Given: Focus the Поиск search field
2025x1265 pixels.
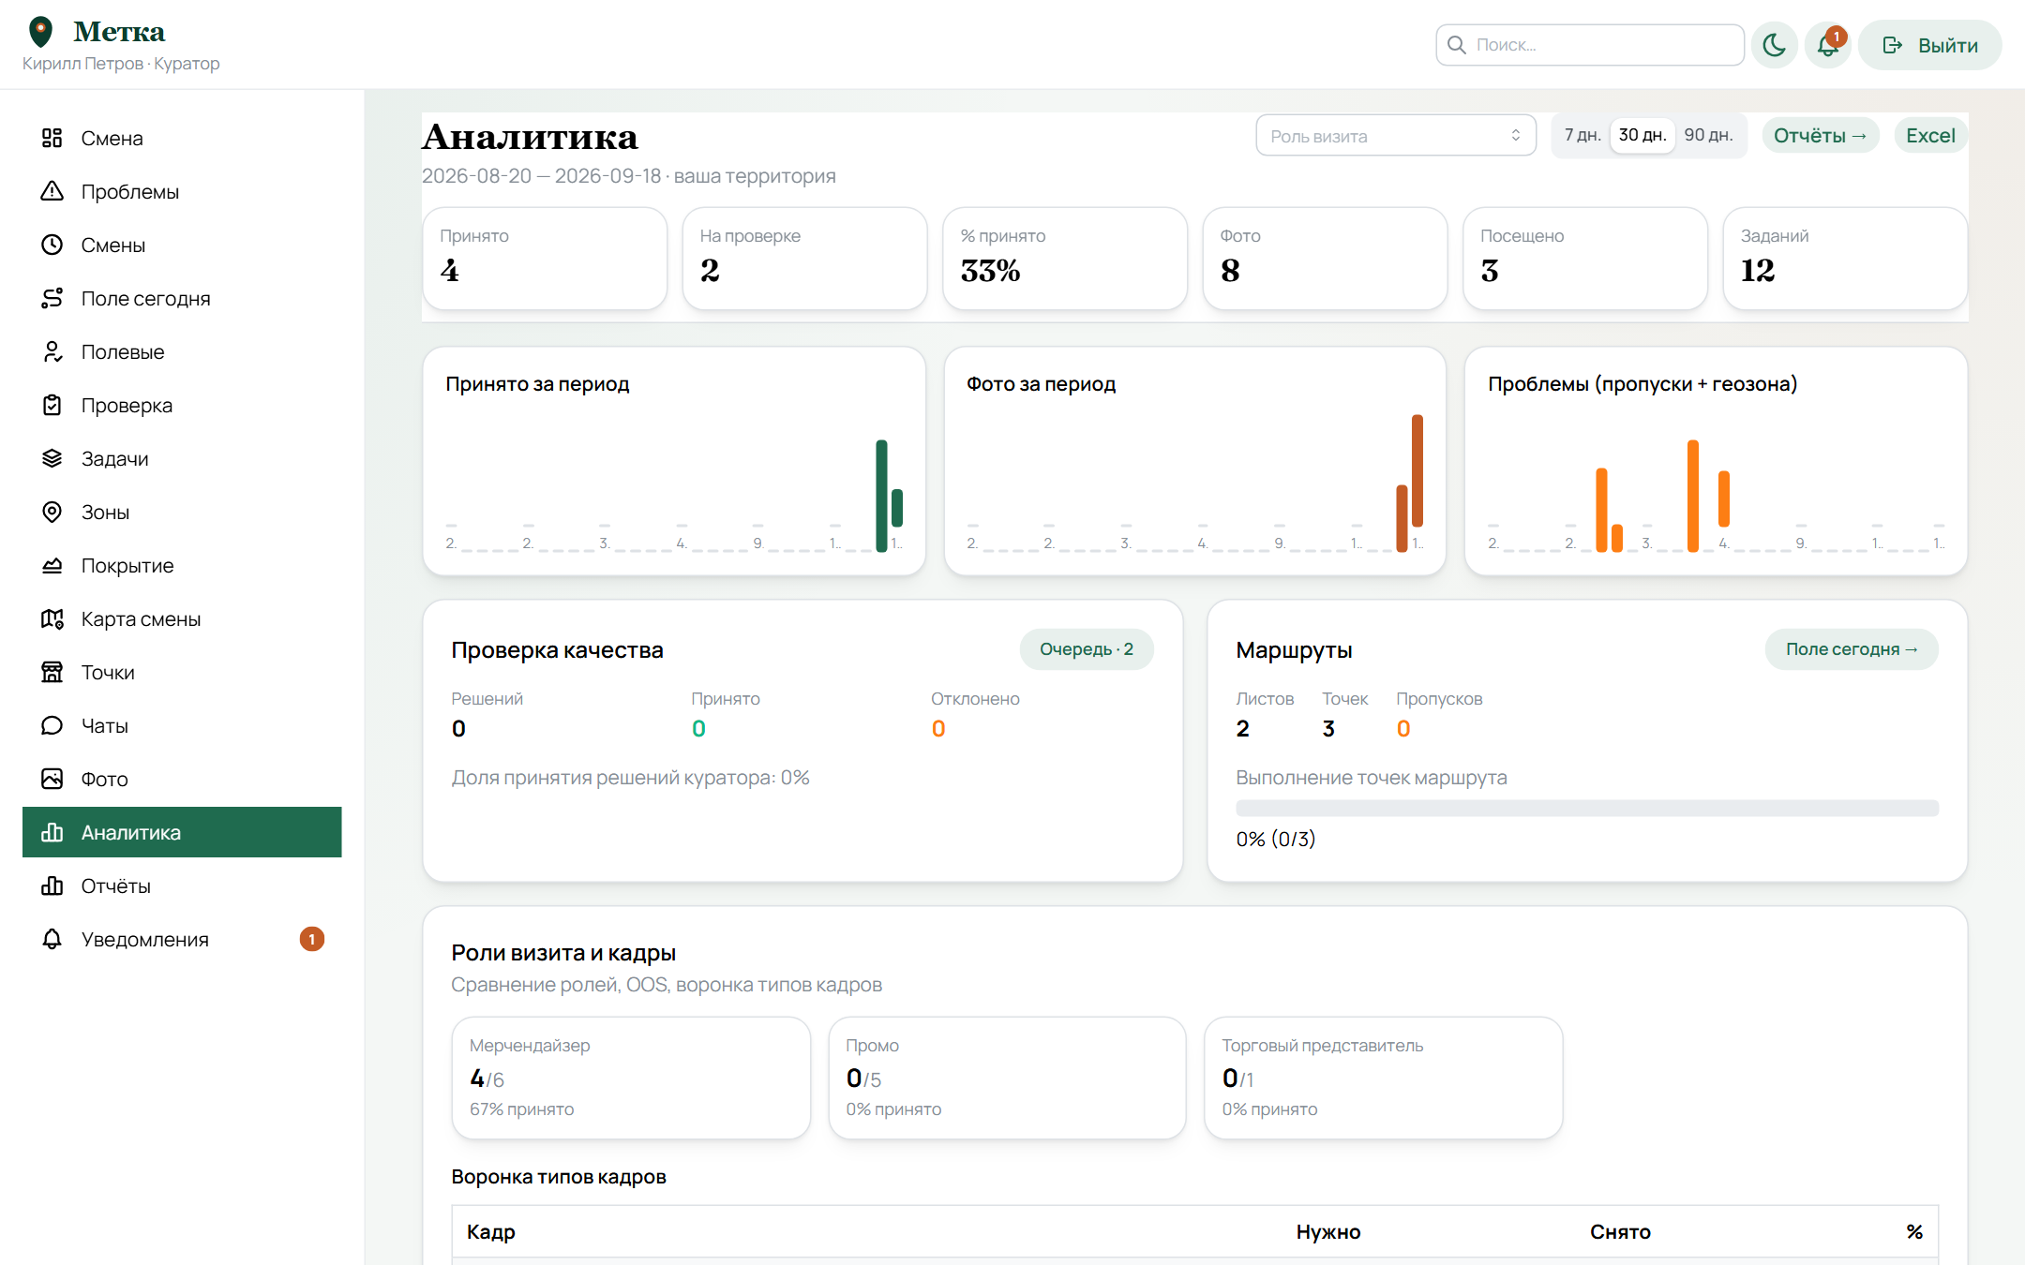Looking at the screenshot, I should (1590, 45).
